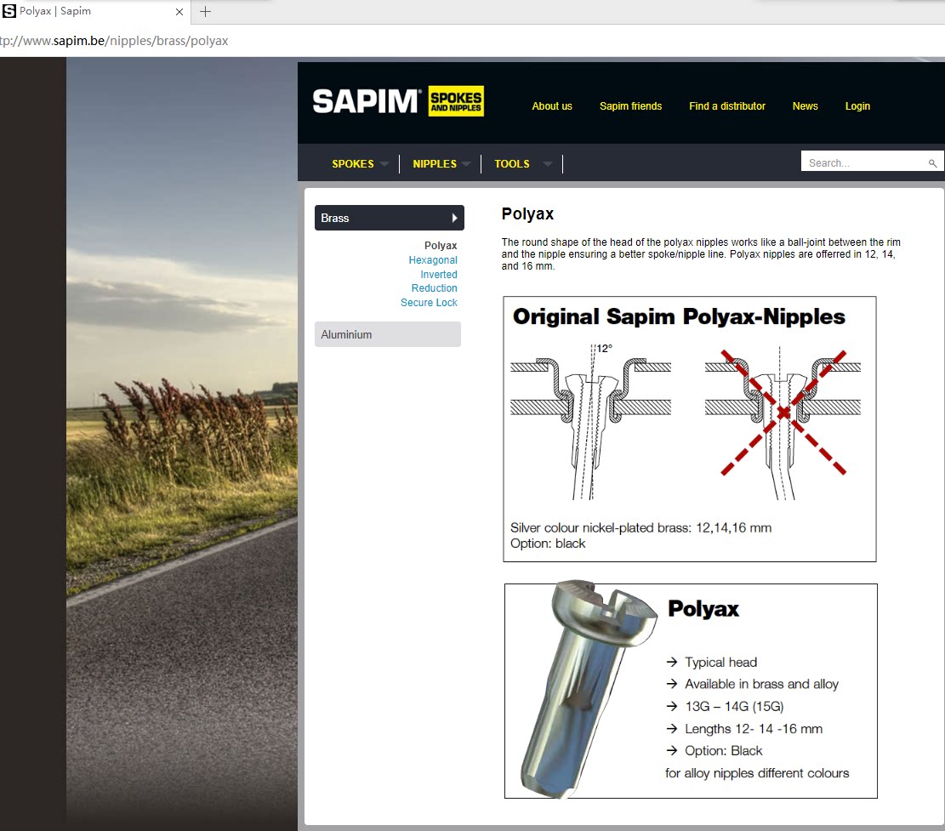Click the SAPIM Spokes and Nipples logo
The height and width of the screenshot is (831, 945).
pos(398,101)
